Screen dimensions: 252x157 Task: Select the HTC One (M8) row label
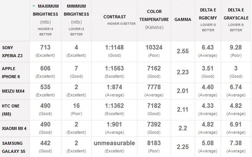coord(10,110)
